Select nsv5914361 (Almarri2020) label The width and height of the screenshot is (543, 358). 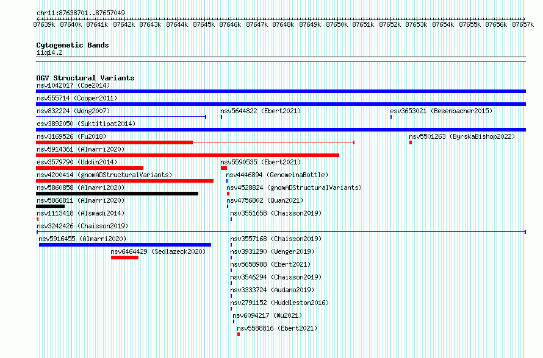tap(81, 149)
